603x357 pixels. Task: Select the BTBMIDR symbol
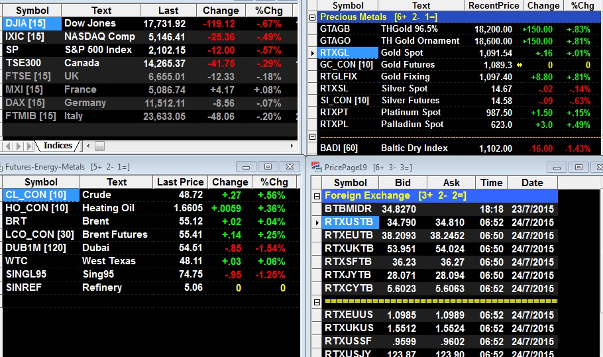[350, 209]
